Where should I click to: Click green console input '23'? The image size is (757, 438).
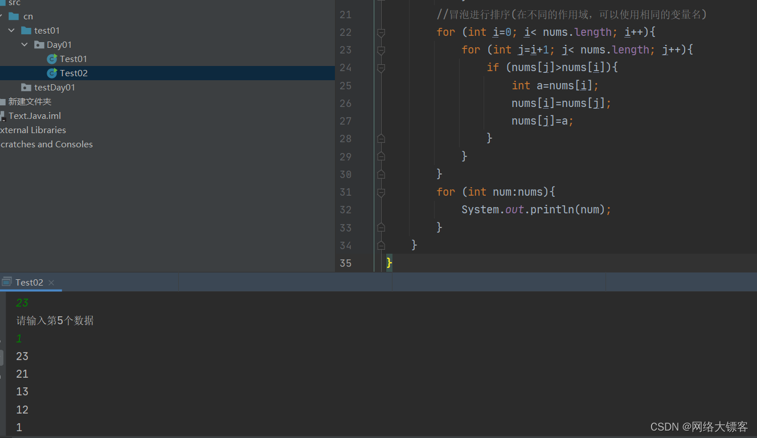pyautogui.click(x=22, y=303)
